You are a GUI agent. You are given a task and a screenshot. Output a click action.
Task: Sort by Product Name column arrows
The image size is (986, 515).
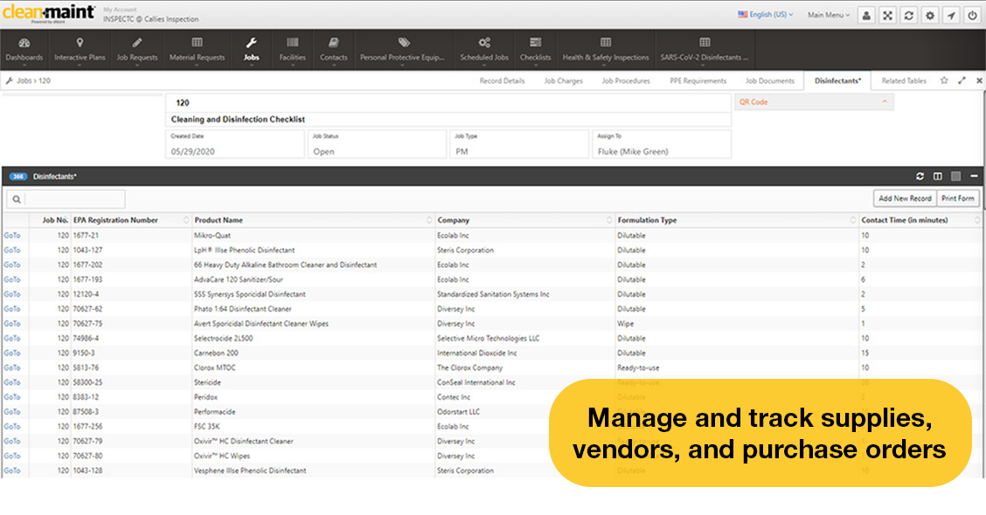[x=429, y=220]
